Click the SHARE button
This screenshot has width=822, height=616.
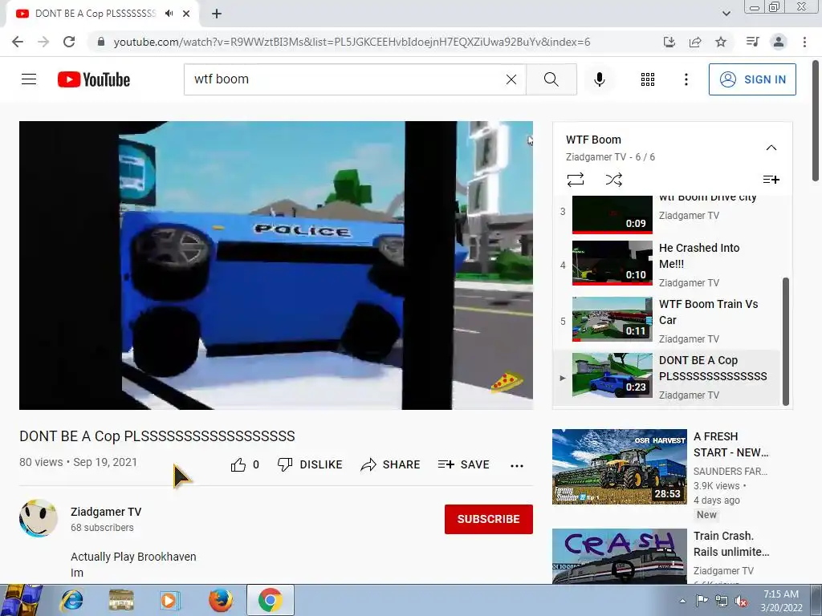click(x=391, y=464)
